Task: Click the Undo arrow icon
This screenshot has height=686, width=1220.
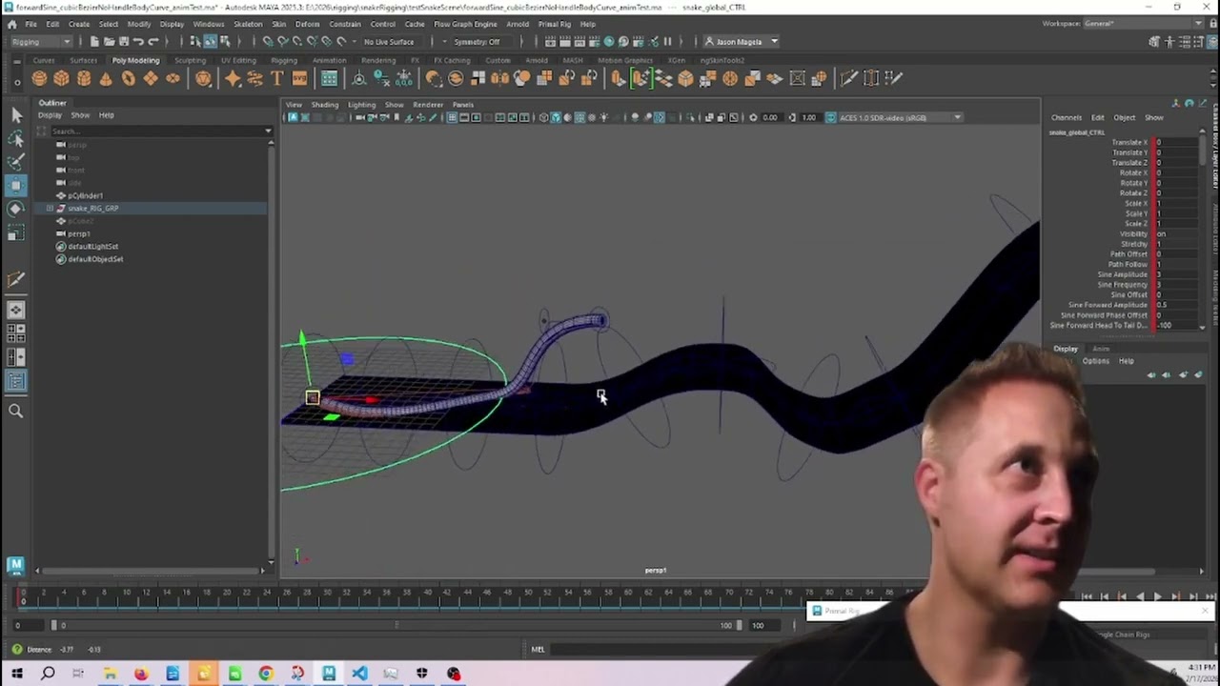Action: coord(138,41)
